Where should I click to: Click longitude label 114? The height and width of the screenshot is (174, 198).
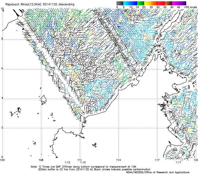(x=118, y=160)
